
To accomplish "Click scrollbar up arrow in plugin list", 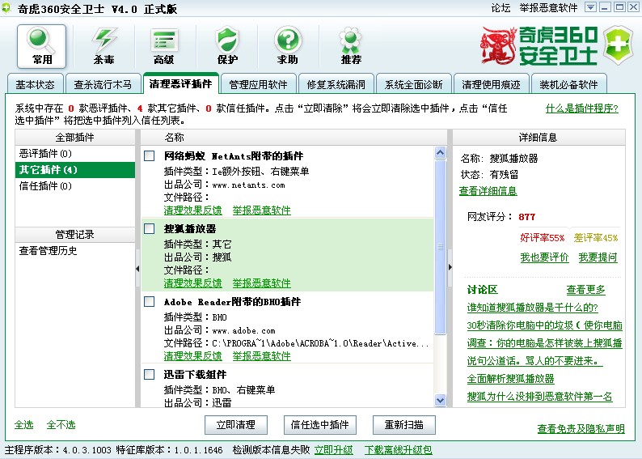I will coord(440,153).
